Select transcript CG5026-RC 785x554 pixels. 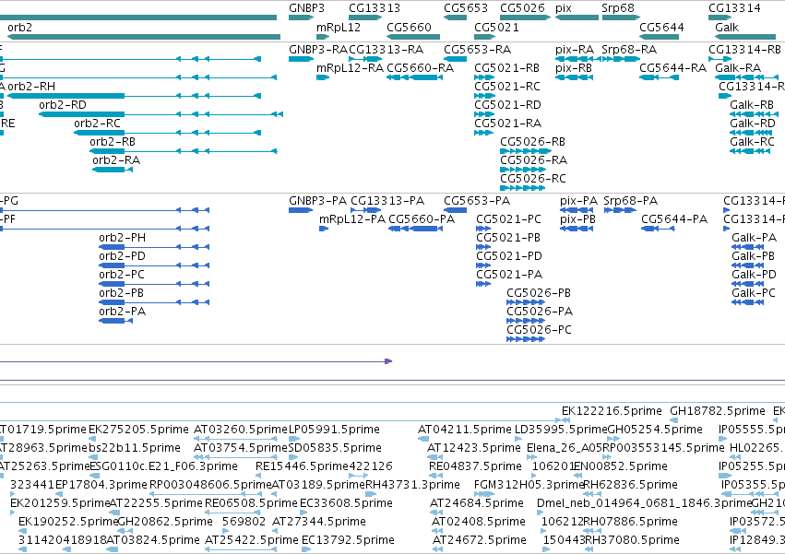point(533,179)
